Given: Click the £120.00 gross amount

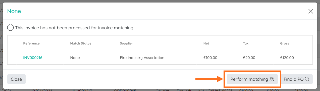Looking at the screenshot, I should click(287, 58).
